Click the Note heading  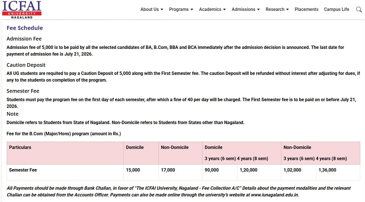pos(12,114)
